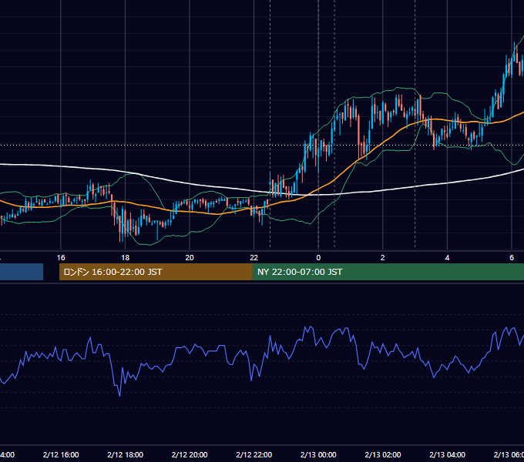Image resolution: width=524 pixels, height=462 pixels.
Task: Click the 2/12 22:00 oscillator time label
Action: point(254,454)
